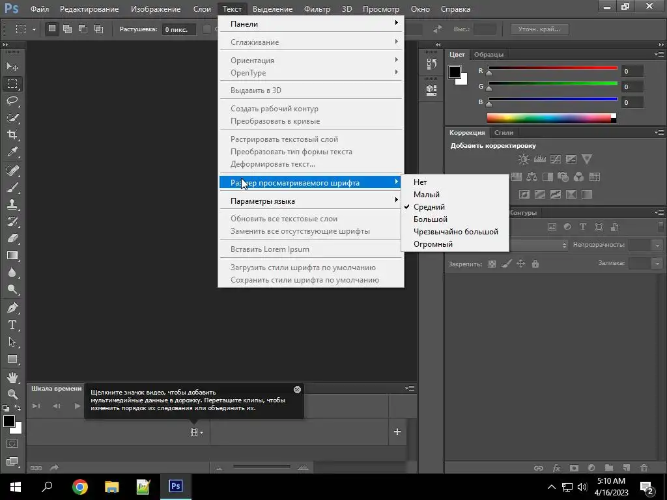Select the Spot Healing Brush tool
The image size is (667, 500).
pos(12,171)
